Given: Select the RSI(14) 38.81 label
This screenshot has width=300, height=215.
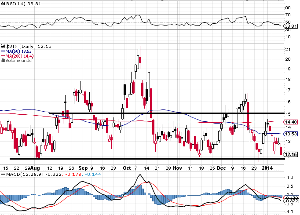Looking at the screenshot, I should pos(23,4).
